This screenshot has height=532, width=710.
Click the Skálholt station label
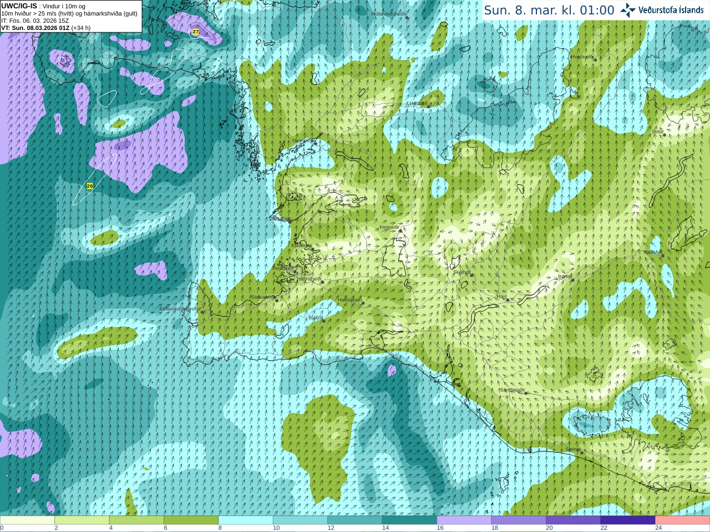(x=462, y=272)
